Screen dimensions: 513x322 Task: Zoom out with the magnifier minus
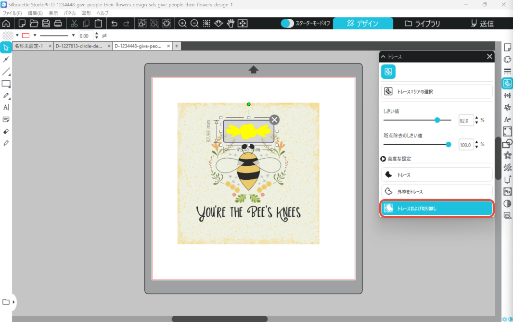point(194,23)
